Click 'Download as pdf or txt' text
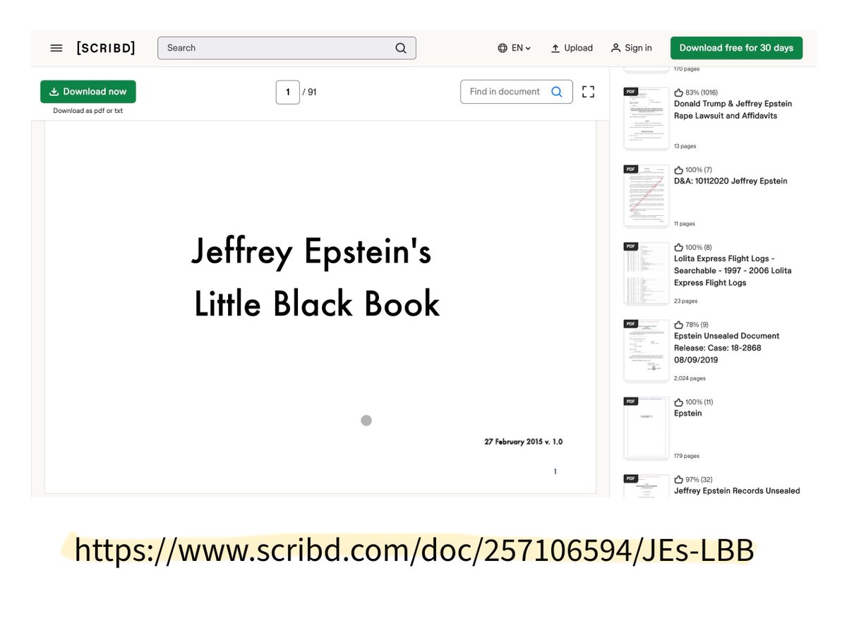This screenshot has height=628, width=847. click(88, 111)
